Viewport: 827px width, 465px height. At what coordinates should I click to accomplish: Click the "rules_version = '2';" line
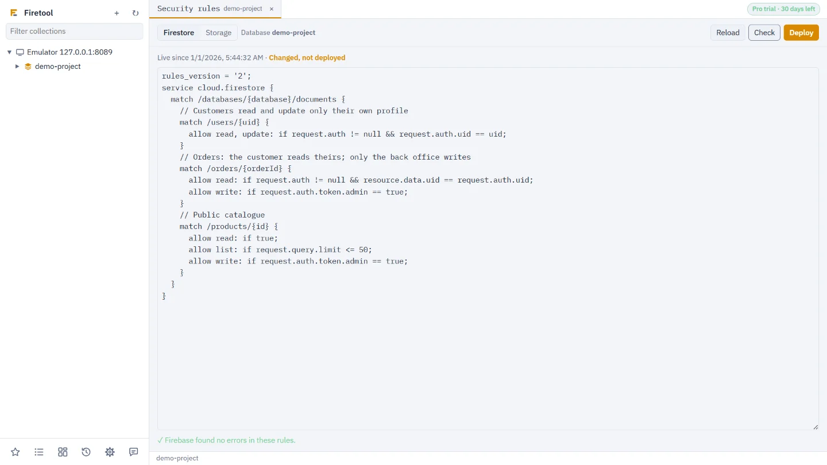pyautogui.click(x=207, y=76)
